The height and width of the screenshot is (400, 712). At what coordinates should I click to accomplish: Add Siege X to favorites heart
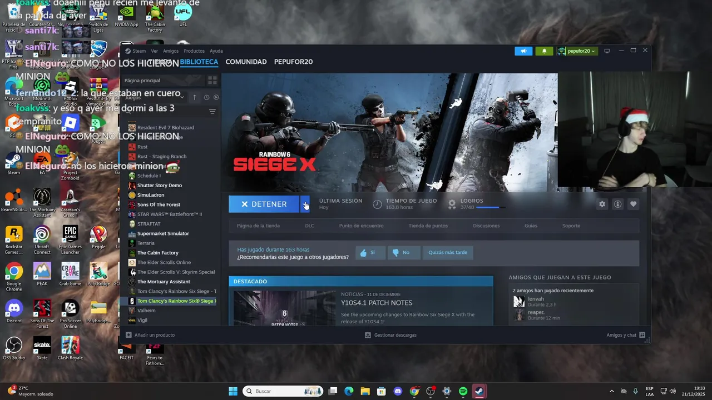point(633,204)
